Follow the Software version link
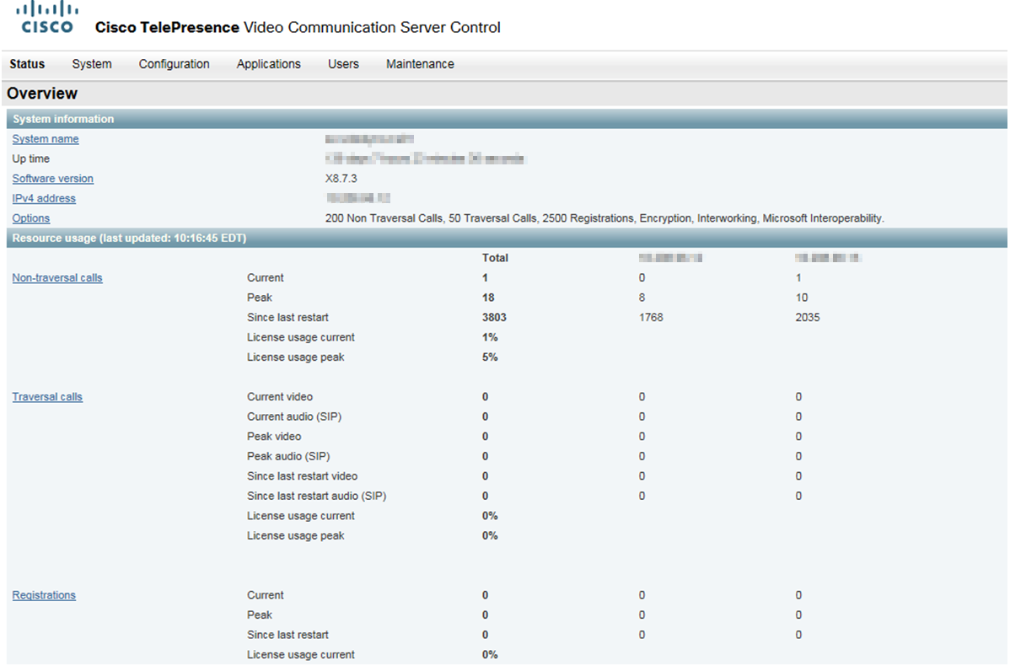Viewport: 1010px width, 666px height. pyautogui.click(x=53, y=179)
